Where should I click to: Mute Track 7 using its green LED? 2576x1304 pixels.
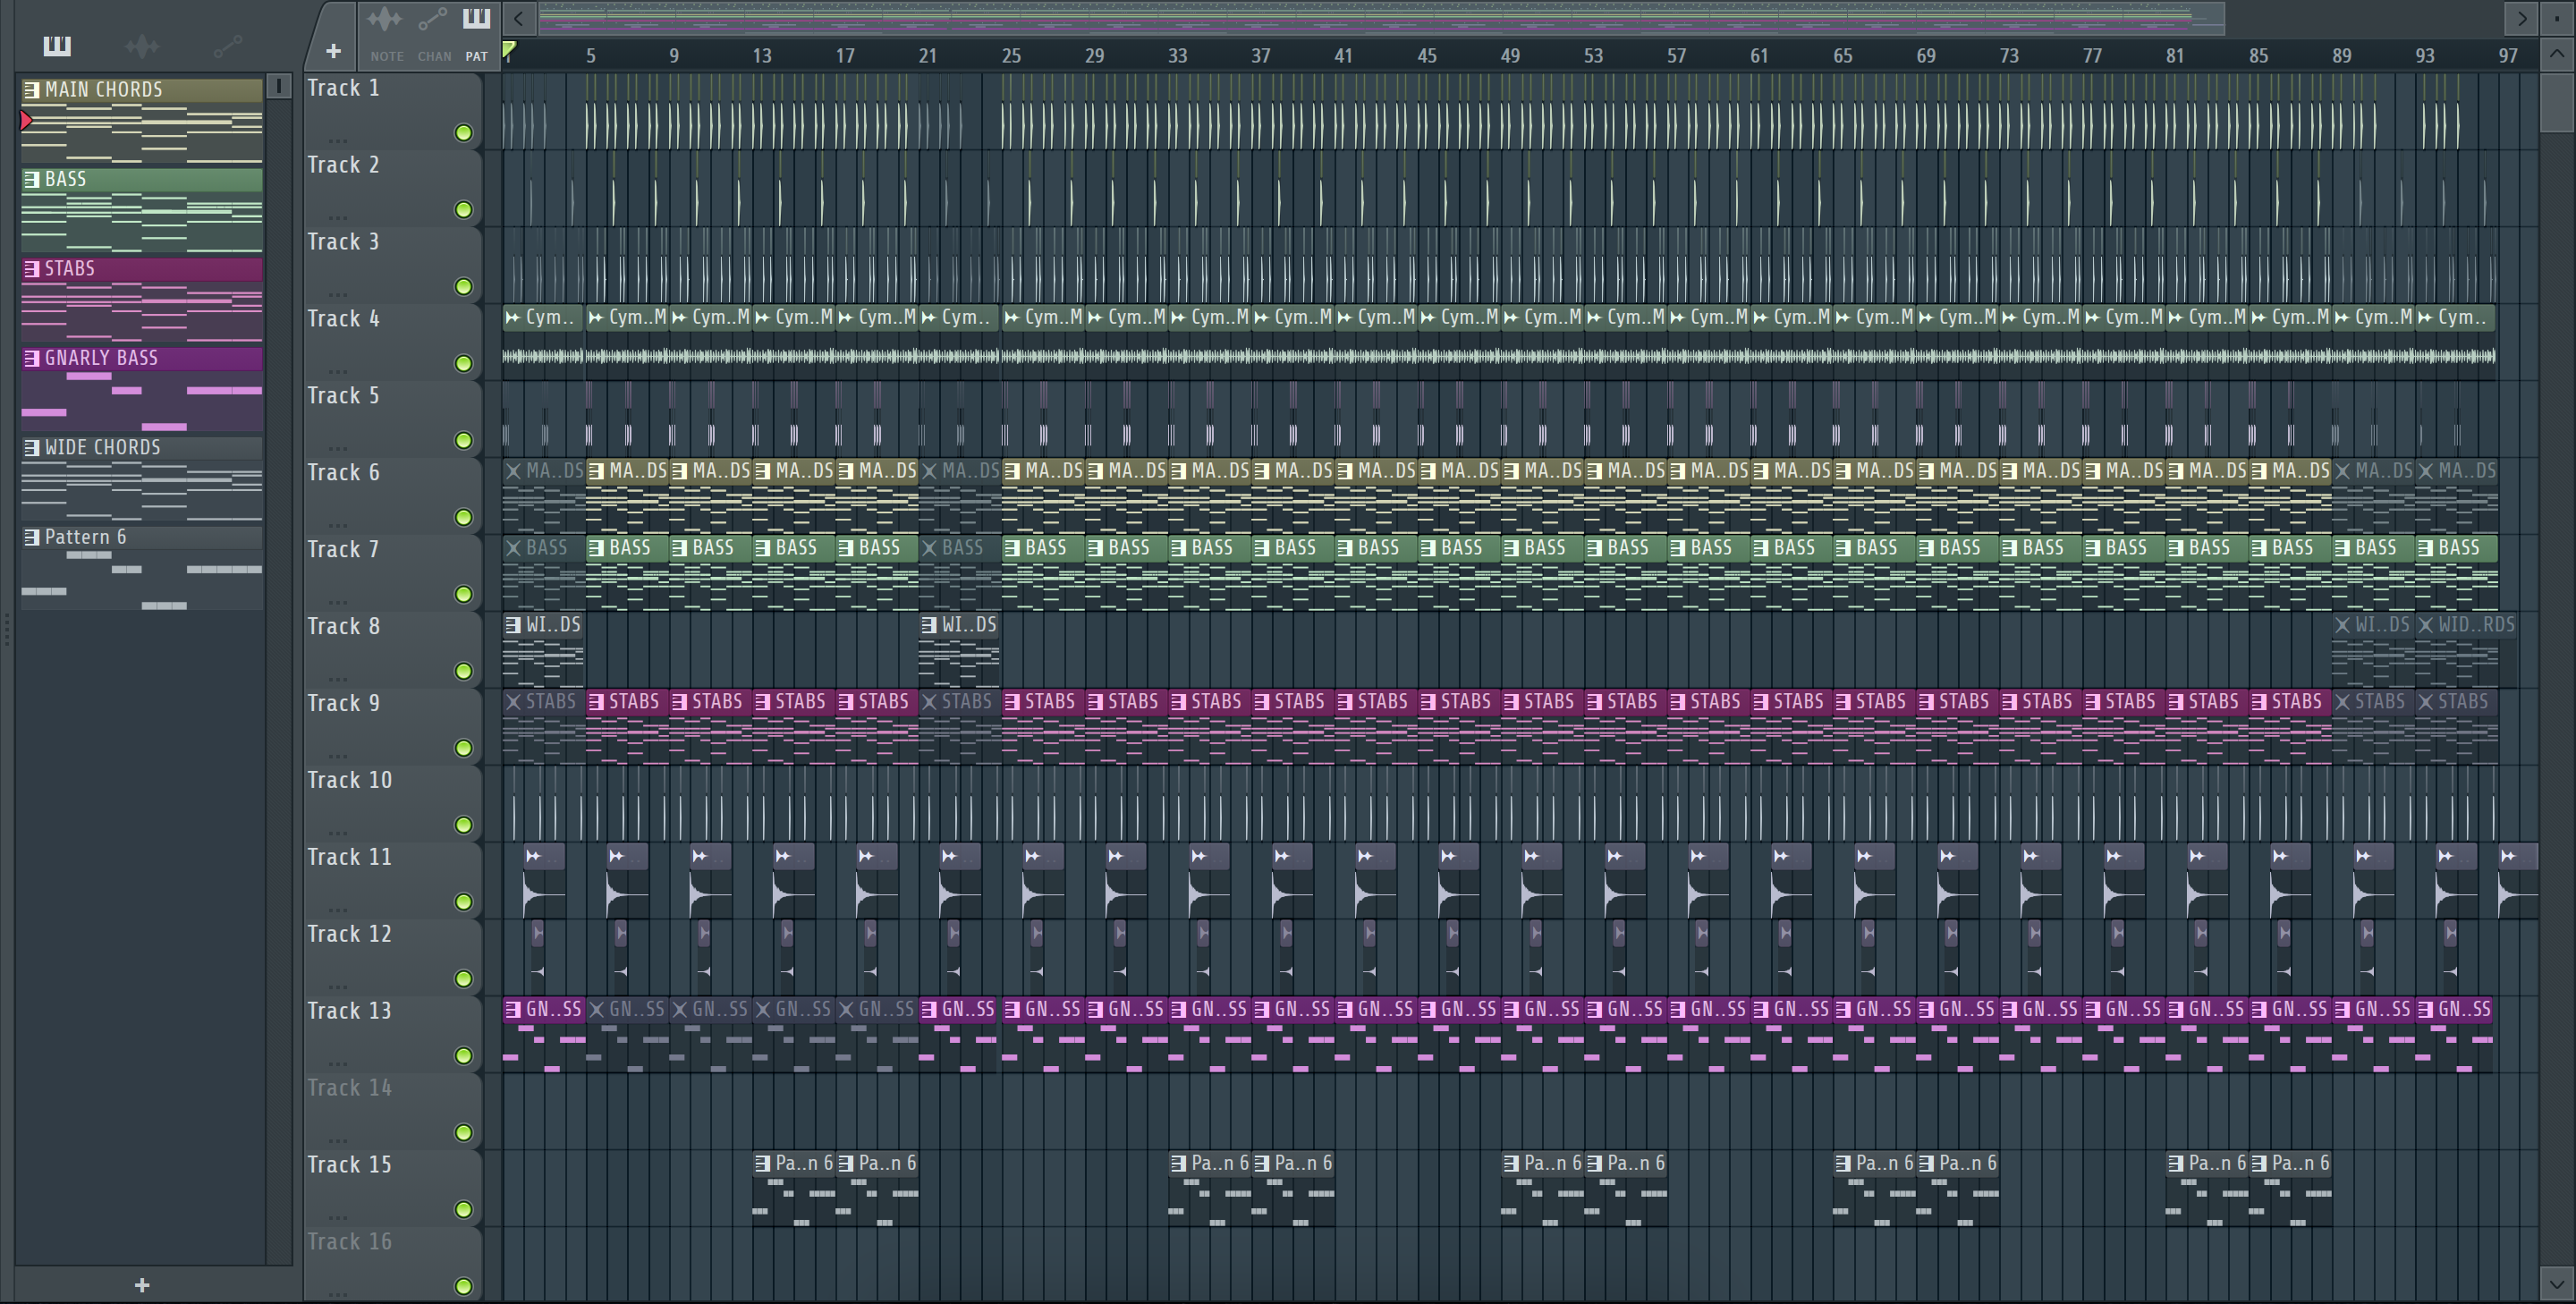tap(463, 595)
